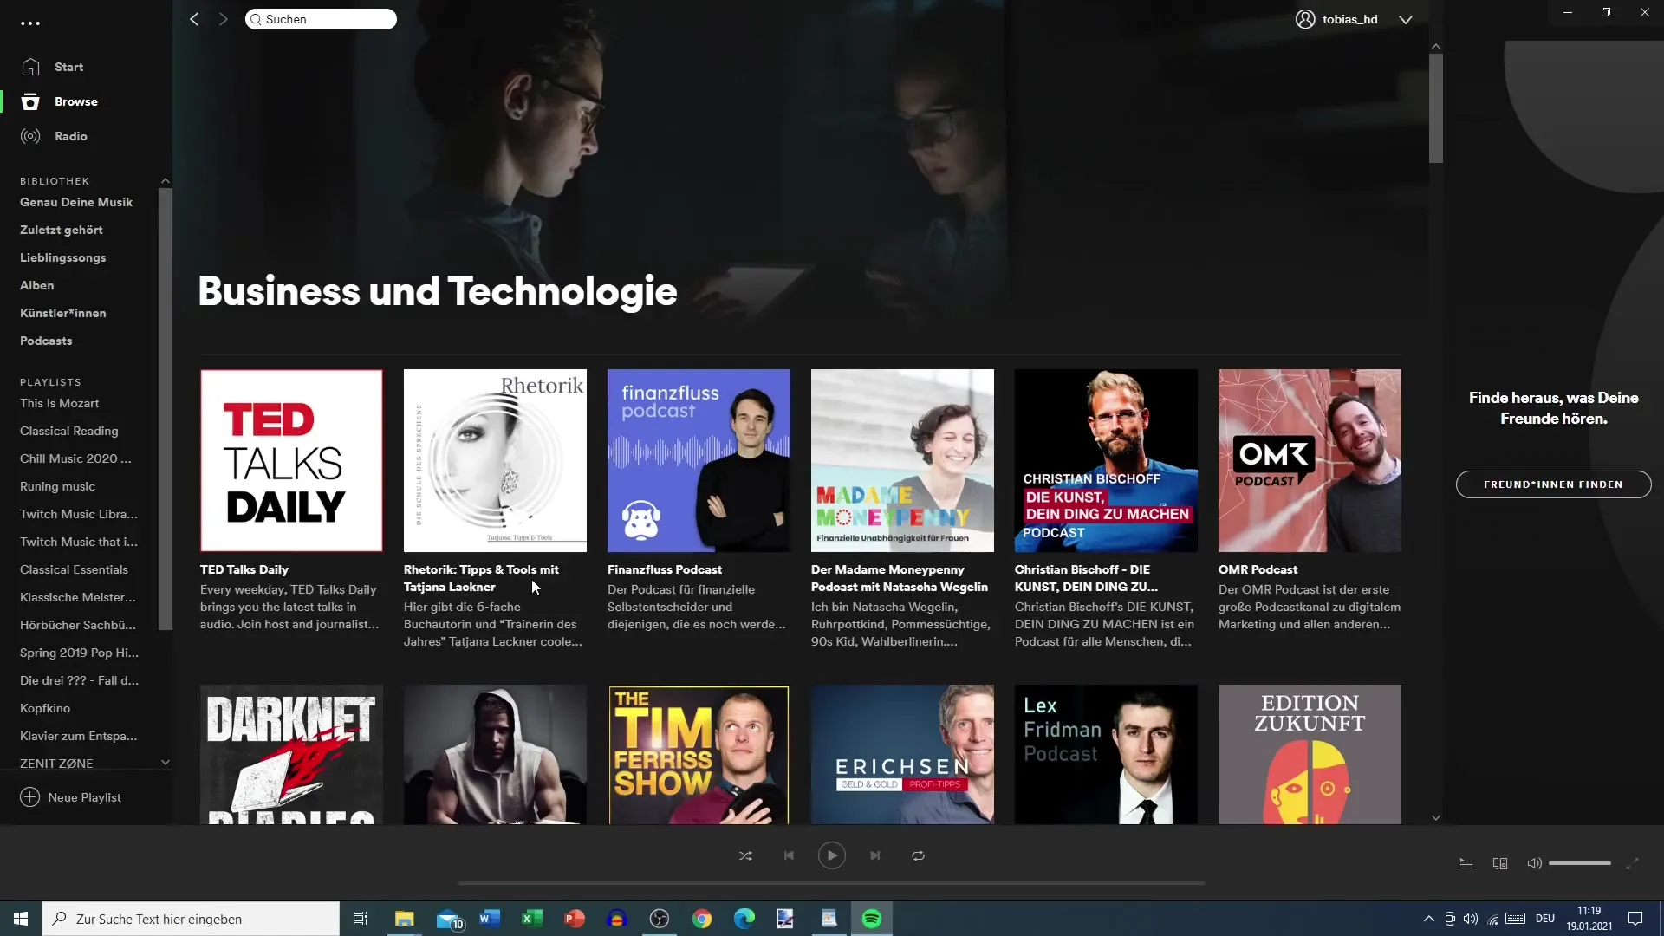
Task: Open the connect to device icon
Action: (x=1500, y=863)
